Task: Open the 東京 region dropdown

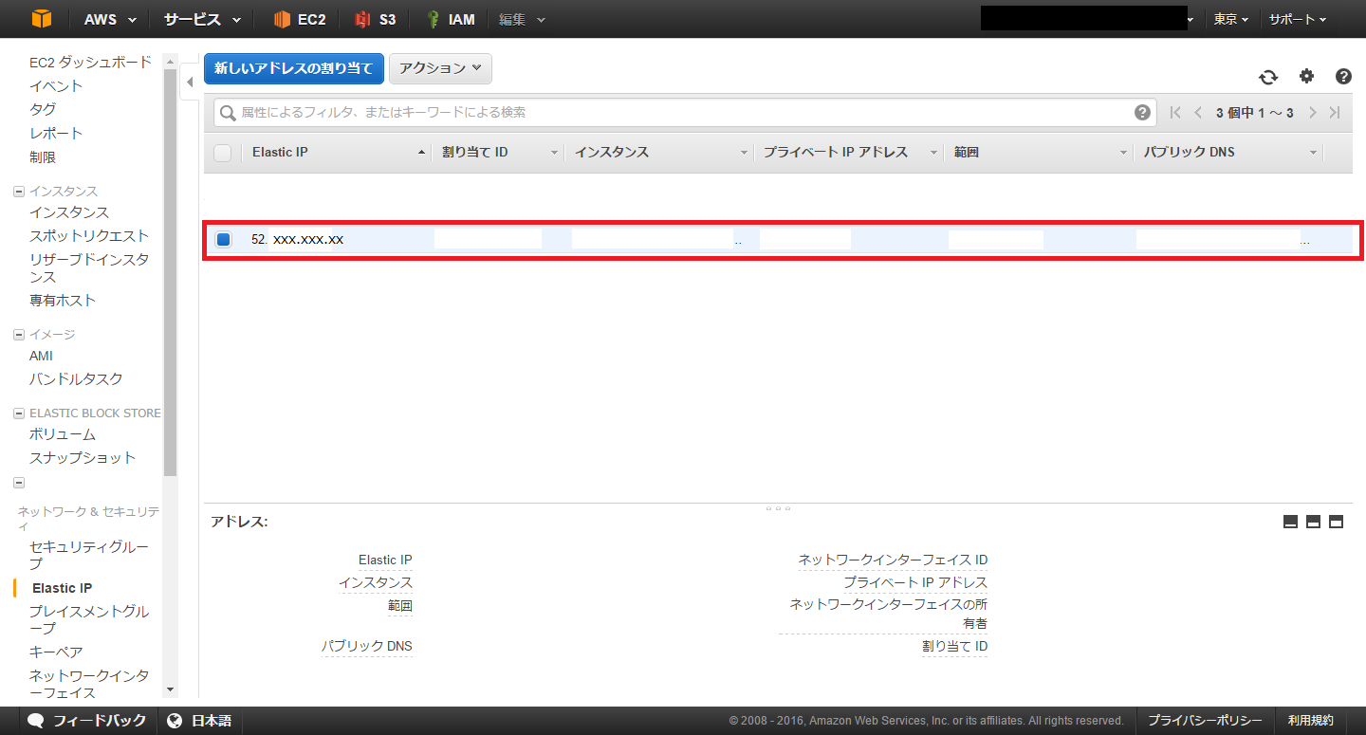Action: click(1230, 19)
